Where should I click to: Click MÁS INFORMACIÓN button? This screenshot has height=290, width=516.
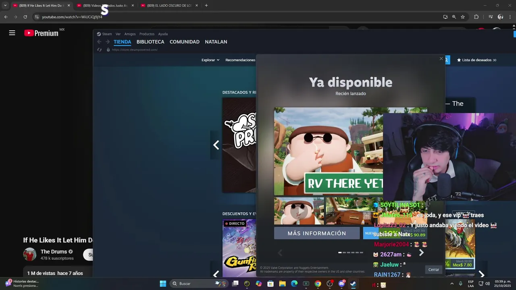tap(317, 233)
